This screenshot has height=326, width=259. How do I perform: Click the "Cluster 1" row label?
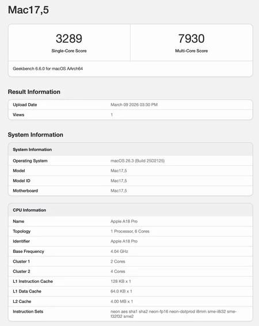click(x=21, y=261)
